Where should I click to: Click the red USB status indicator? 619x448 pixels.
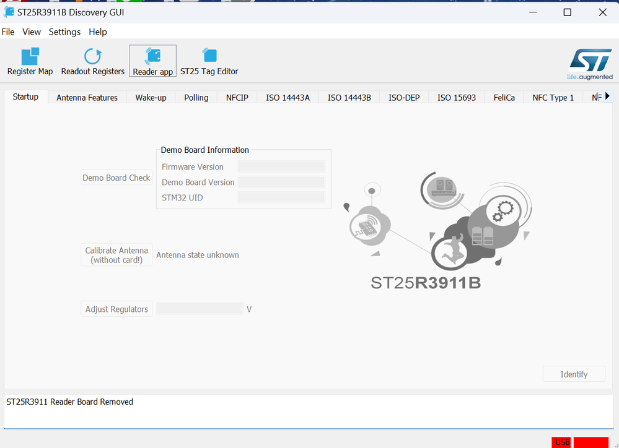point(561,442)
